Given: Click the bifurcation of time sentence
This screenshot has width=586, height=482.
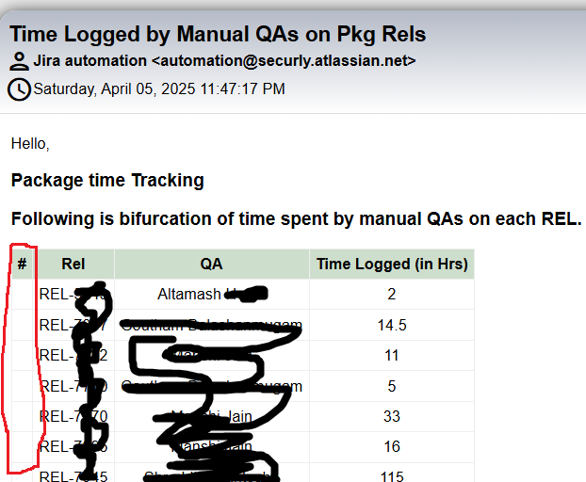Looking at the screenshot, I should coord(297,218).
